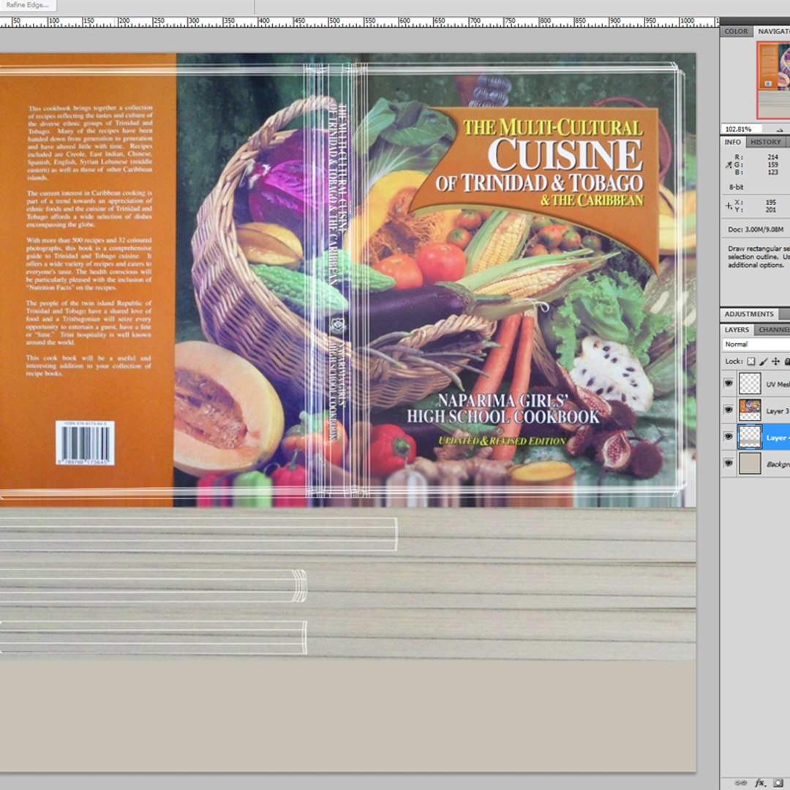
Task: Click the Navigator zoom percentage field
Action: click(742, 129)
